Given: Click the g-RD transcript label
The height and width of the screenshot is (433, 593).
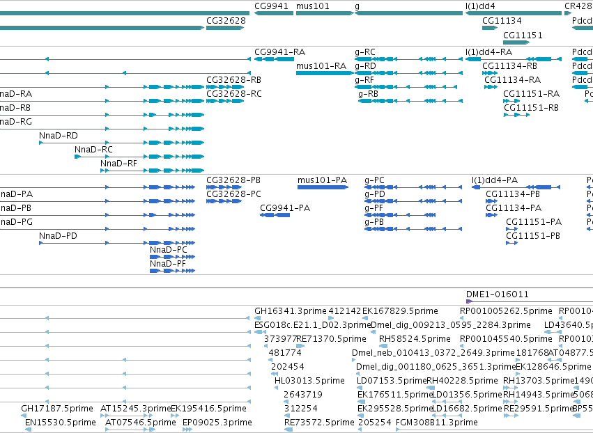Looking at the screenshot, I should pyautogui.click(x=365, y=65).
